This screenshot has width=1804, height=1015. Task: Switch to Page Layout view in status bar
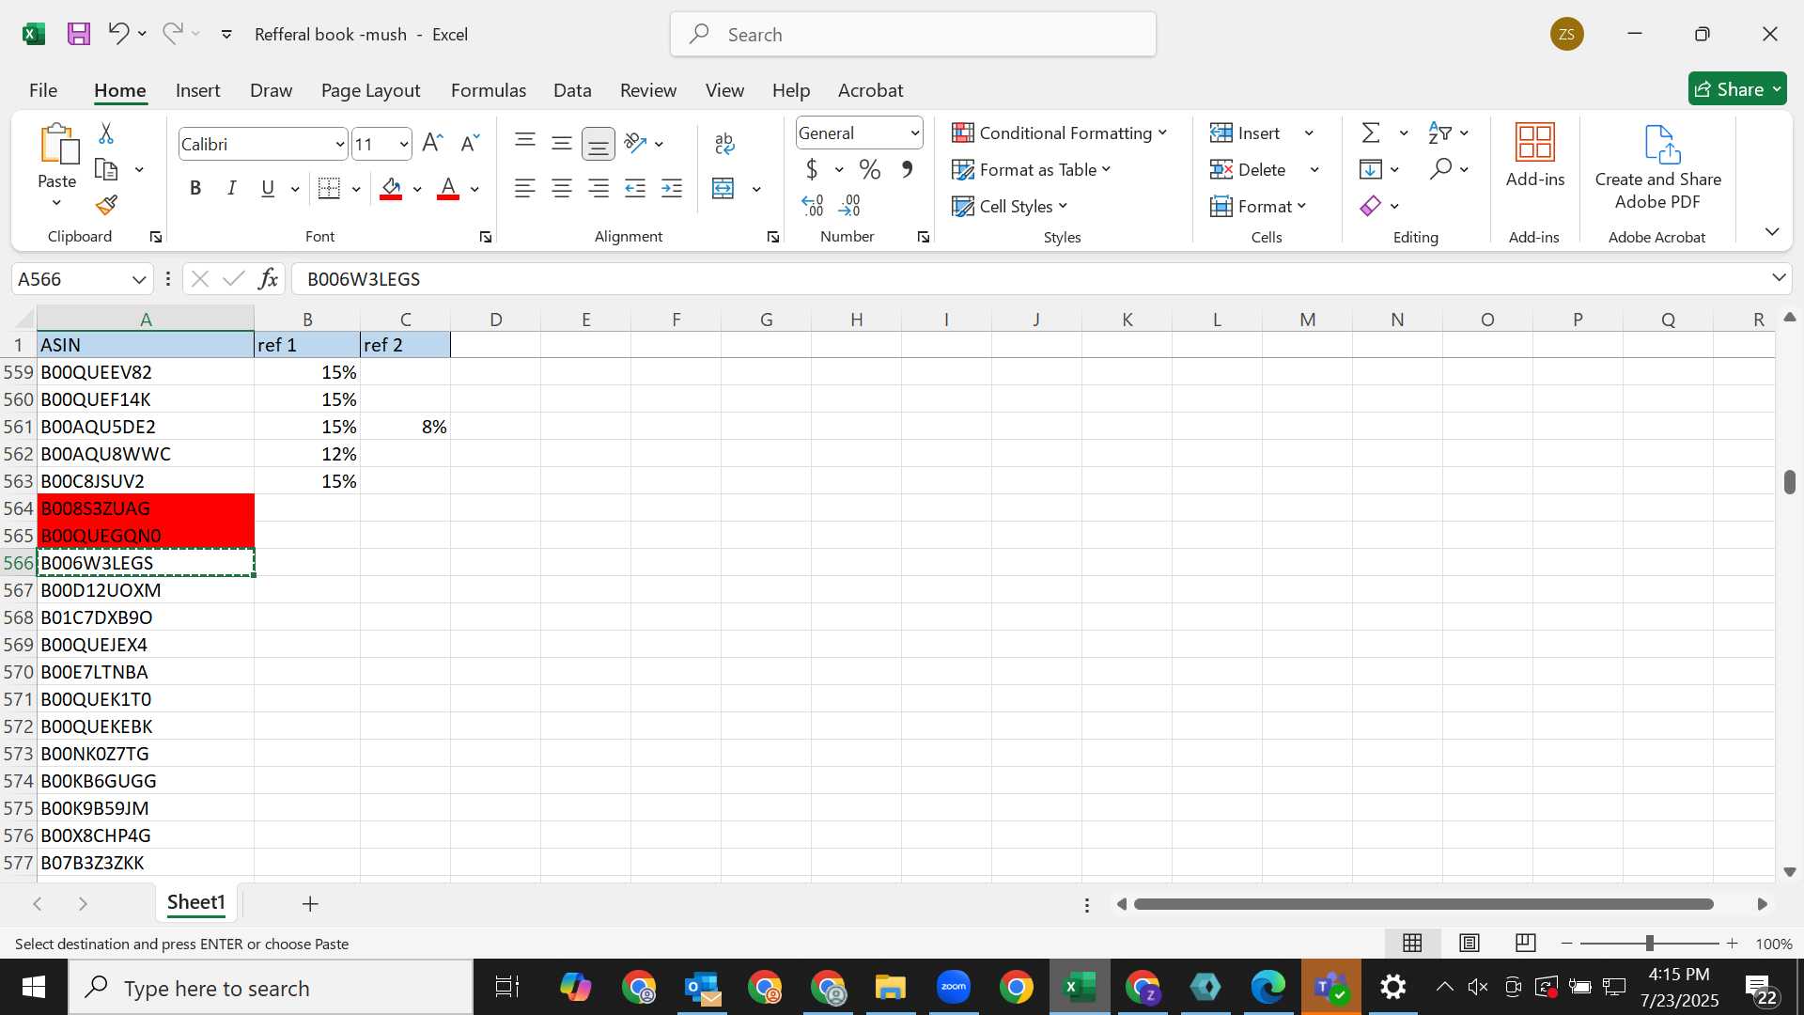coord(1470,943)
